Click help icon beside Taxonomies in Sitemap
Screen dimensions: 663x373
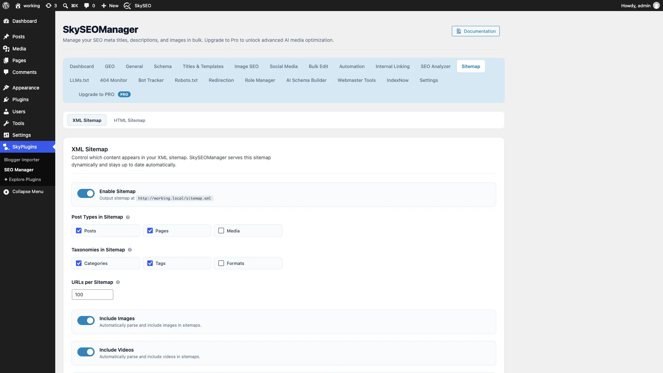tap(130, 250)
